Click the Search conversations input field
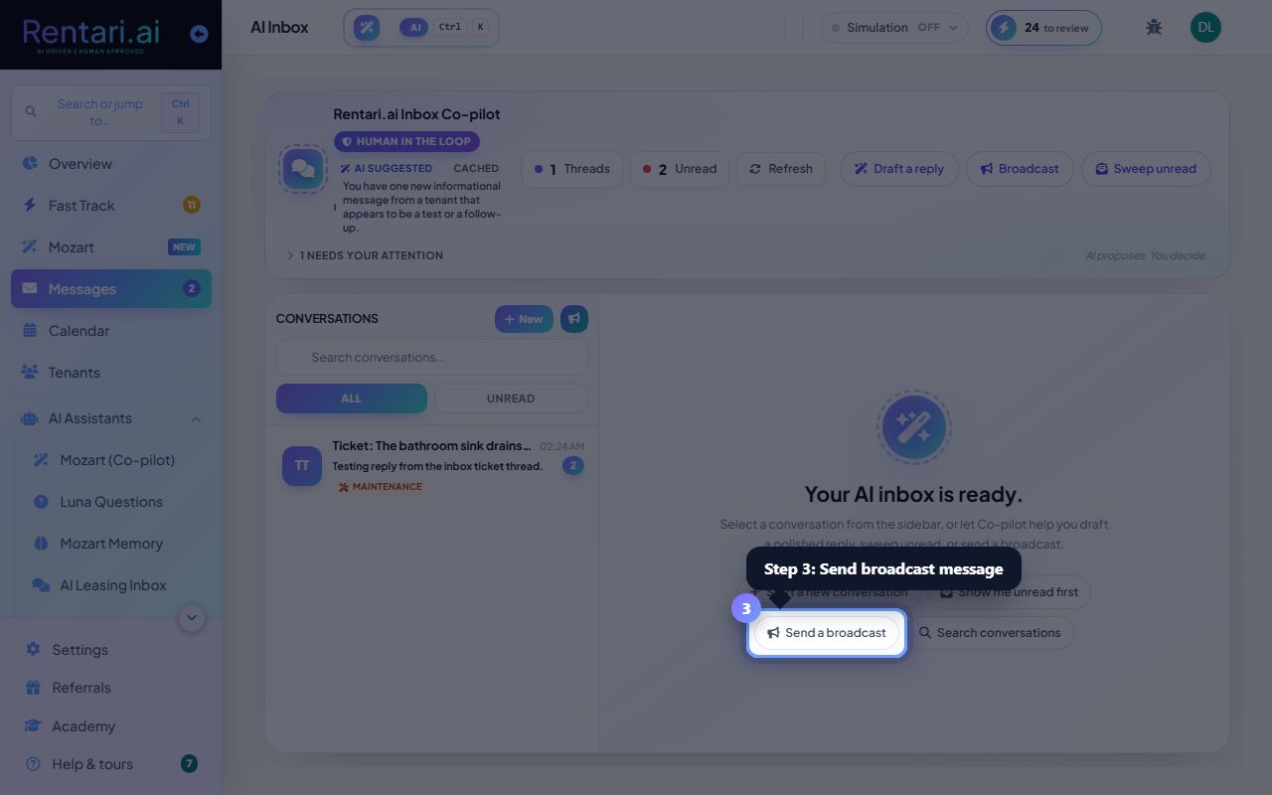 point(431,358)
